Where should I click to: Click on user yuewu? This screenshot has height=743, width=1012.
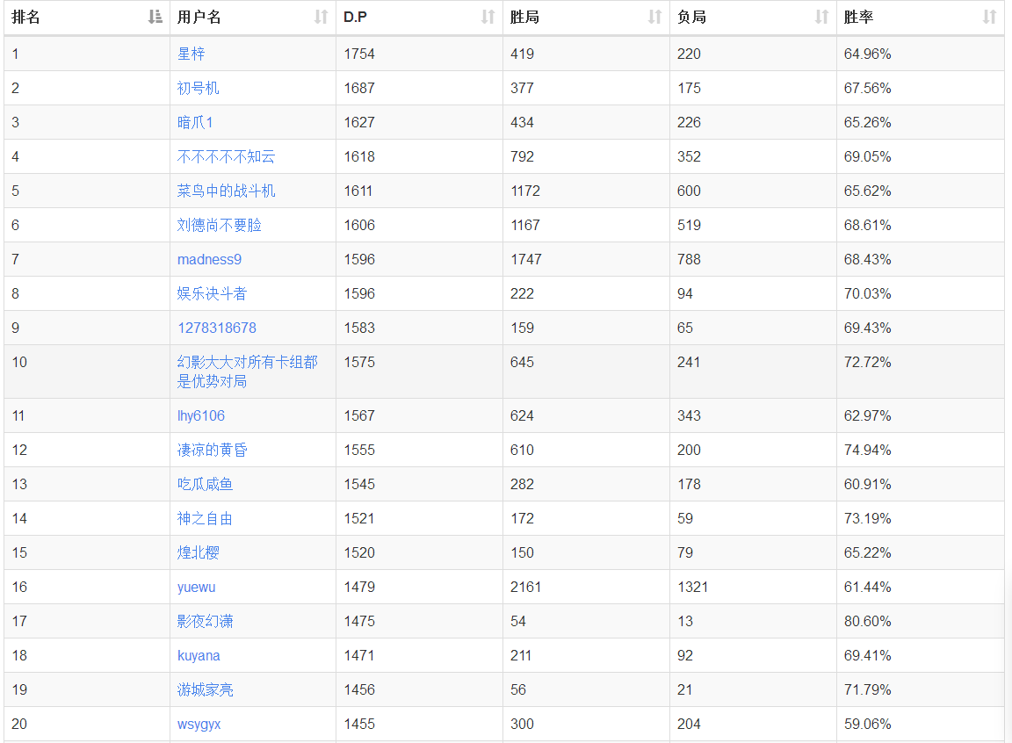click(x=196, y=587)
